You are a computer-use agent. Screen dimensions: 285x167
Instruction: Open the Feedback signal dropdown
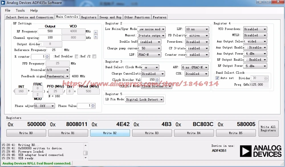(58, 76)
